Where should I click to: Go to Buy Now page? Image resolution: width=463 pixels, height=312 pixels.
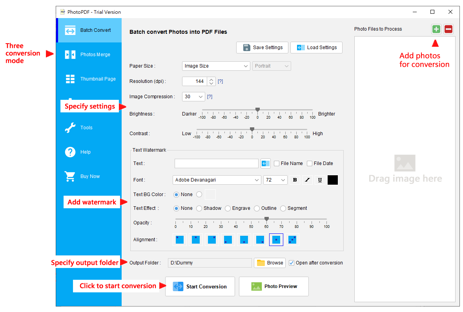click(89, 176)
